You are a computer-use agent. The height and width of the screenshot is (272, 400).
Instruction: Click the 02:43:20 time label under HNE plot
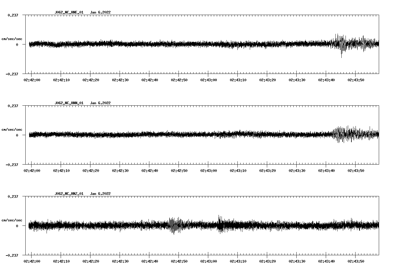[x=267, y=80]
